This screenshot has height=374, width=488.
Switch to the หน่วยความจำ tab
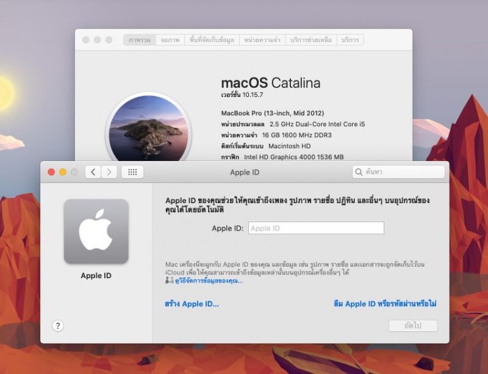[x=262, y=40]
